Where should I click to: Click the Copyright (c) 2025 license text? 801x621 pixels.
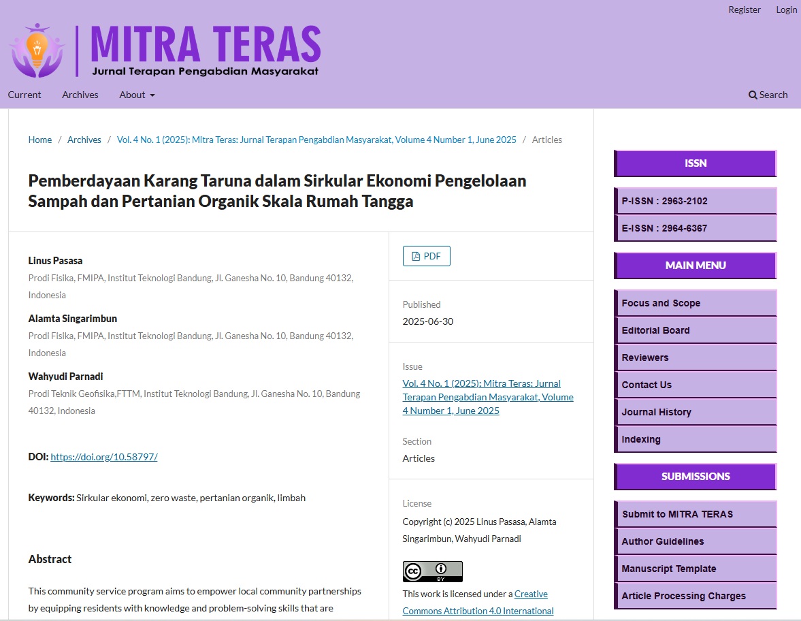479,530
